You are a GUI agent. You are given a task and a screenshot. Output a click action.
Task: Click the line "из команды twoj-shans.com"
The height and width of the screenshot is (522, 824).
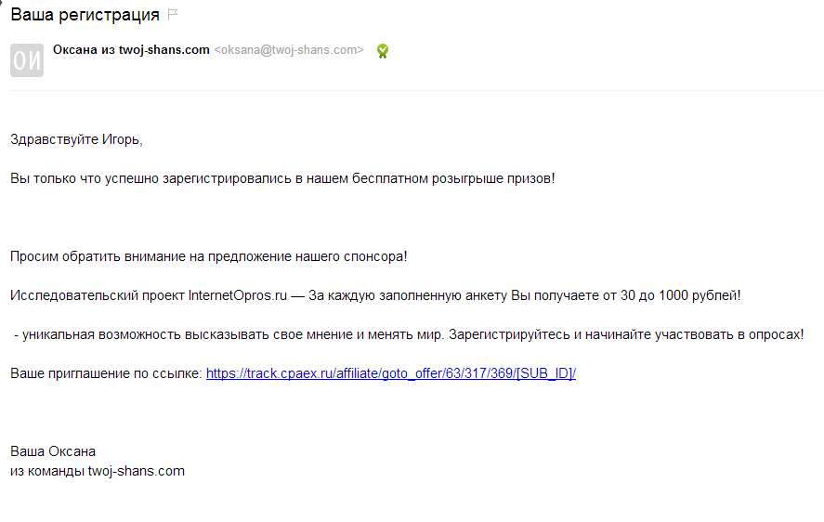pos(98,471)
